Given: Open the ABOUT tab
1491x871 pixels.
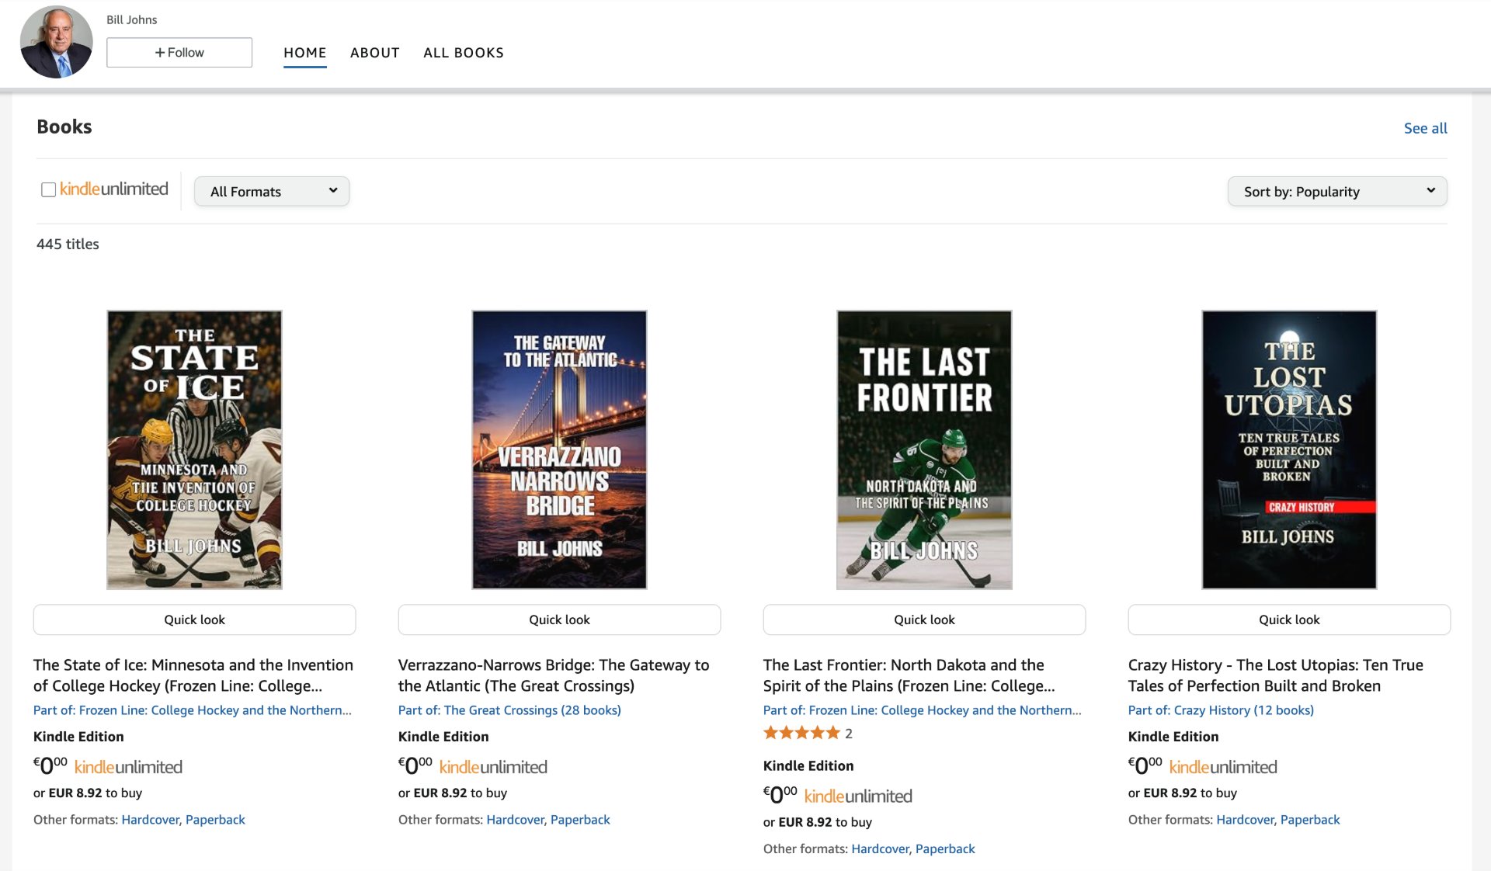Looking at the screenshot, I should (374, 53).
